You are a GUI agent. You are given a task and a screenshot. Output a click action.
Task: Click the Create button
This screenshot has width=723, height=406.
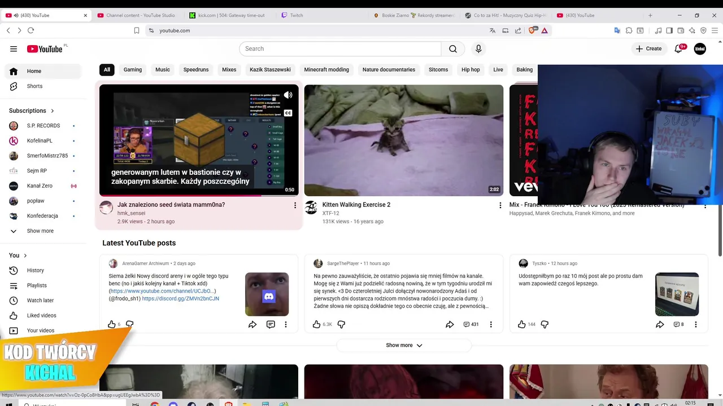pos(648,49)
